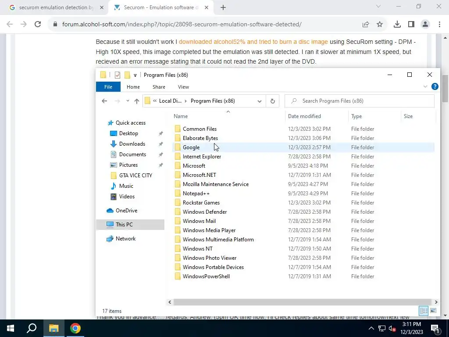Go up one folder level
Image resolution: width=449 pixels, height=337 pixels.
tap(137, 101)
